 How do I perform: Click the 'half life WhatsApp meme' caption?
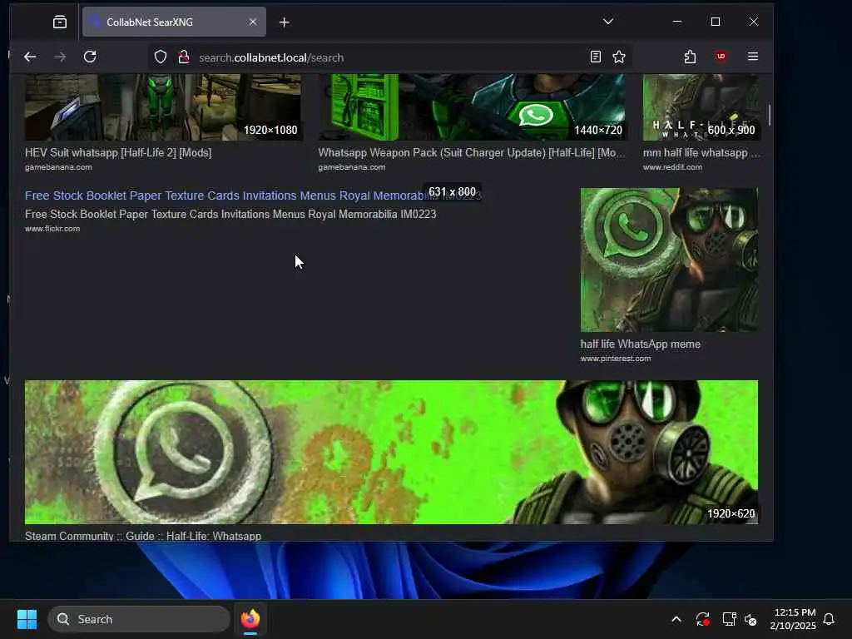pos(640,344)
